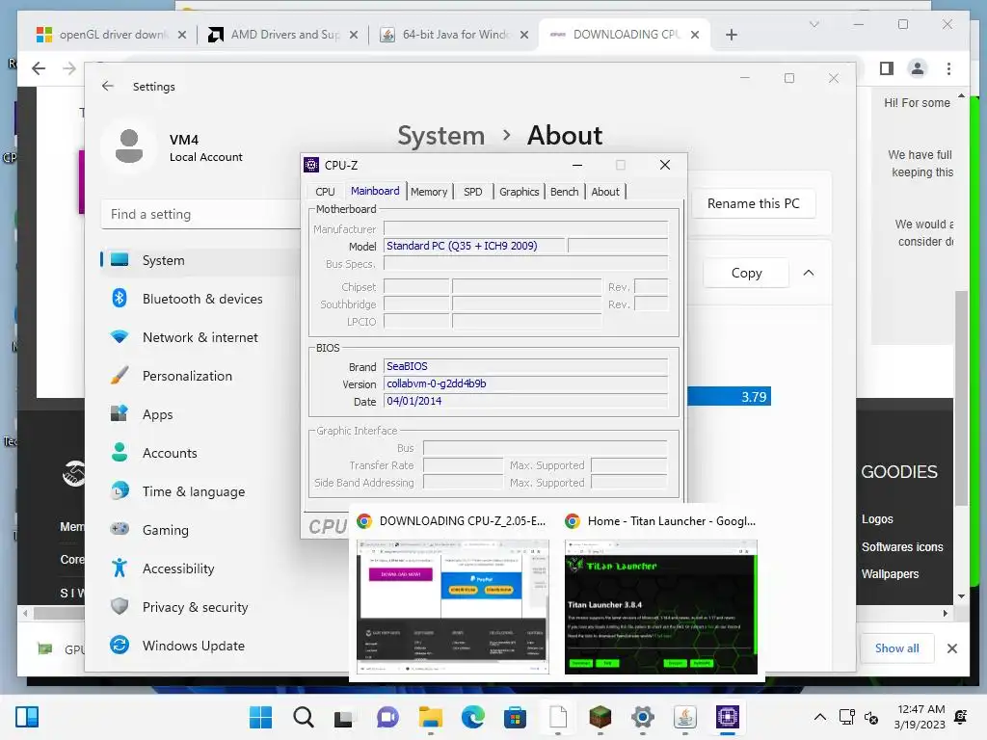Switch to the Bench tab in CPU-Z
This screenshot has height=740, width=987.
pyautogui.click(x=564, y=192)
